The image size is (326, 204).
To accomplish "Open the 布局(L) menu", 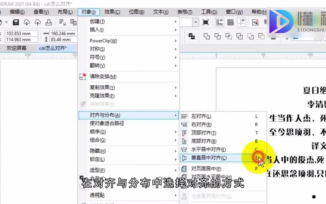I will coord(65,12).
